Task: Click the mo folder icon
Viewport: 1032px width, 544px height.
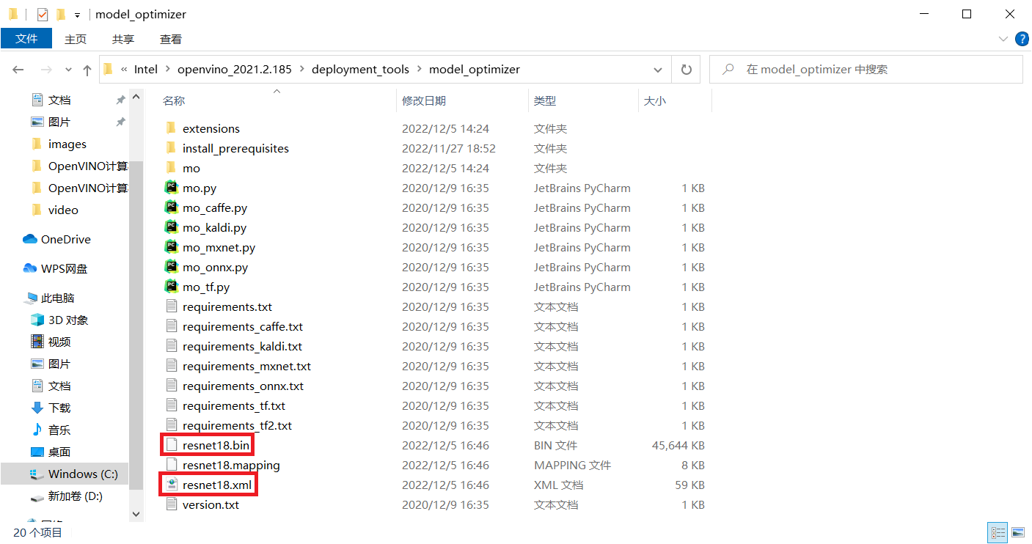Action: point(171,168)
